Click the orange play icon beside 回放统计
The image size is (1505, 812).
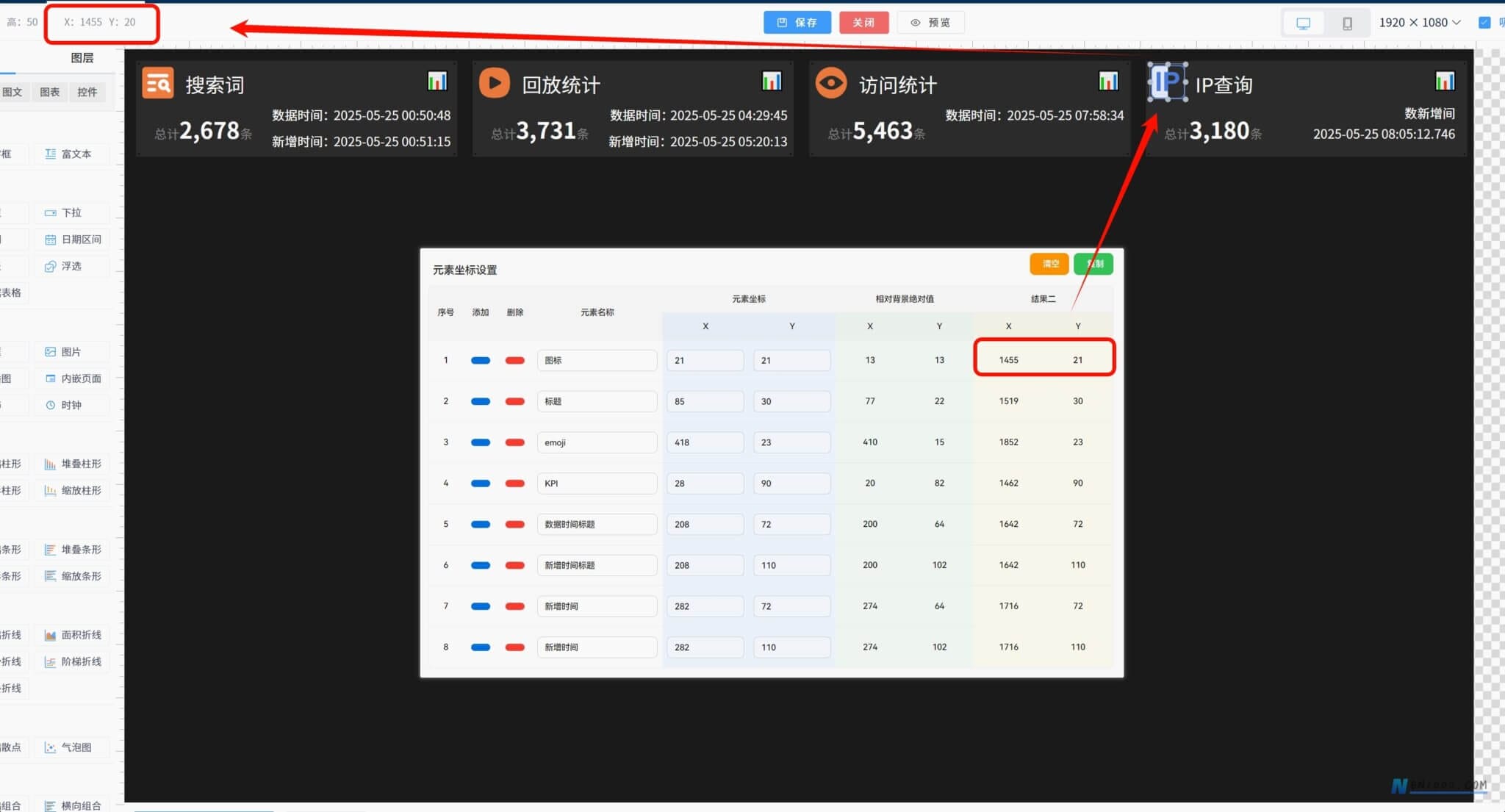pyautogui.click(x=495, y=83)
